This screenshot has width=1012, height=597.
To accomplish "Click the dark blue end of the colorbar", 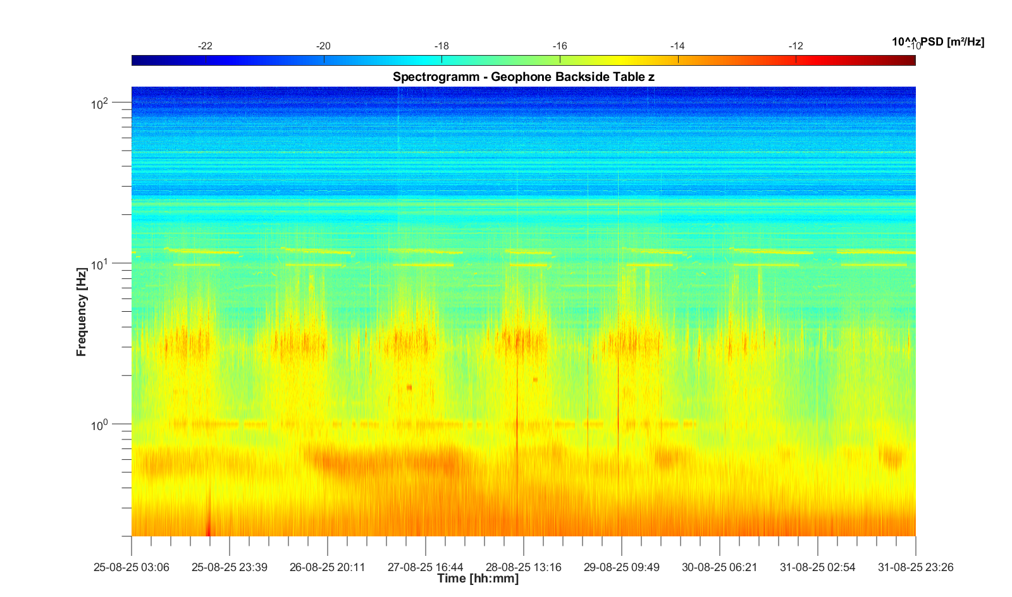I will [x=137, y=60].
